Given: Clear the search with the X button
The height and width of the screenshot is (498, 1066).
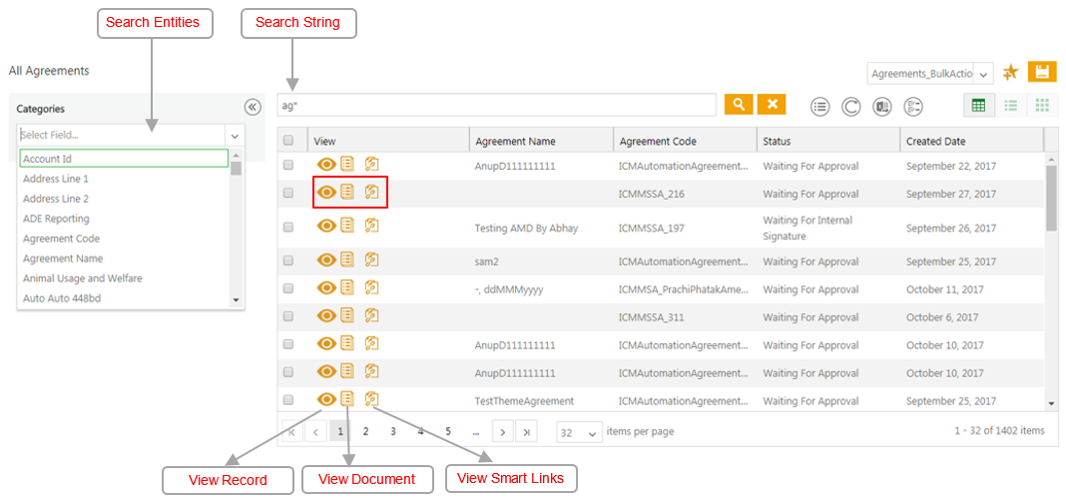Looking at the screenshot, I should click(772, 105).
